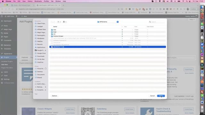Click the Open button in file dialog
This screenshot has width=205, height=115.
161,96
